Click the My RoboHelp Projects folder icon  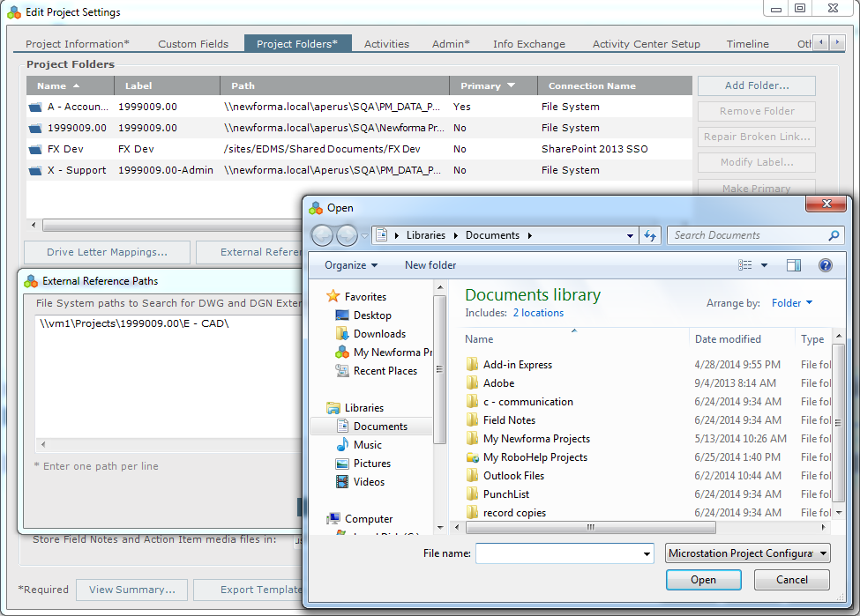point(472,457)
